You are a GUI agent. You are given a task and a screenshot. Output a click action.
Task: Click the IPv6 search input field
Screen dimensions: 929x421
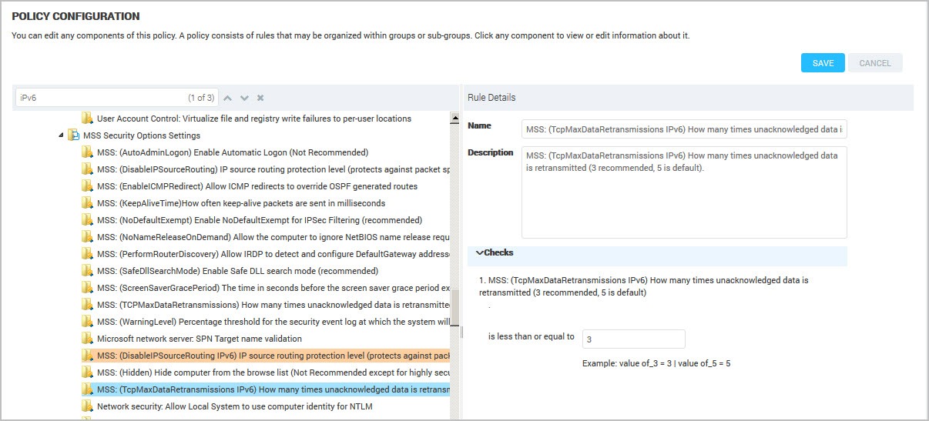[x=100, y=99]
